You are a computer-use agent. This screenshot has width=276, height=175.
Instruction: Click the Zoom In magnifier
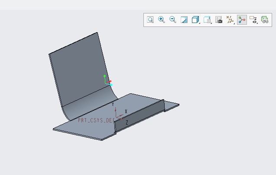tap(162, 20)
